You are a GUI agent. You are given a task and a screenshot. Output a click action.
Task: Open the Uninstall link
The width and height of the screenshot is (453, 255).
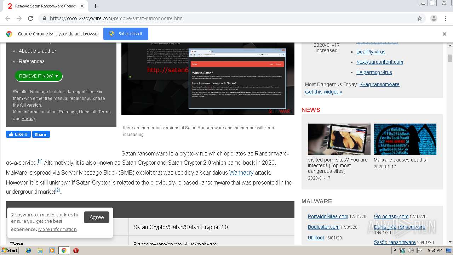tap(87, 112)
